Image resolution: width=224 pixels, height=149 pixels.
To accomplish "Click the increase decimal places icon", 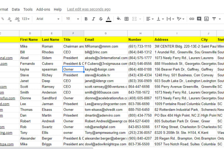I will 17,19.
